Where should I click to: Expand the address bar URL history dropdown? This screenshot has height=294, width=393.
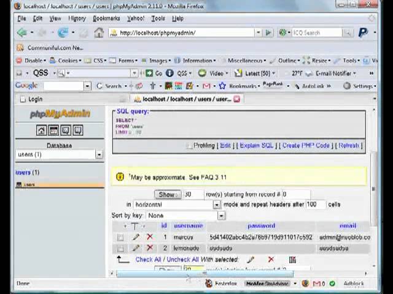[258, 32]
